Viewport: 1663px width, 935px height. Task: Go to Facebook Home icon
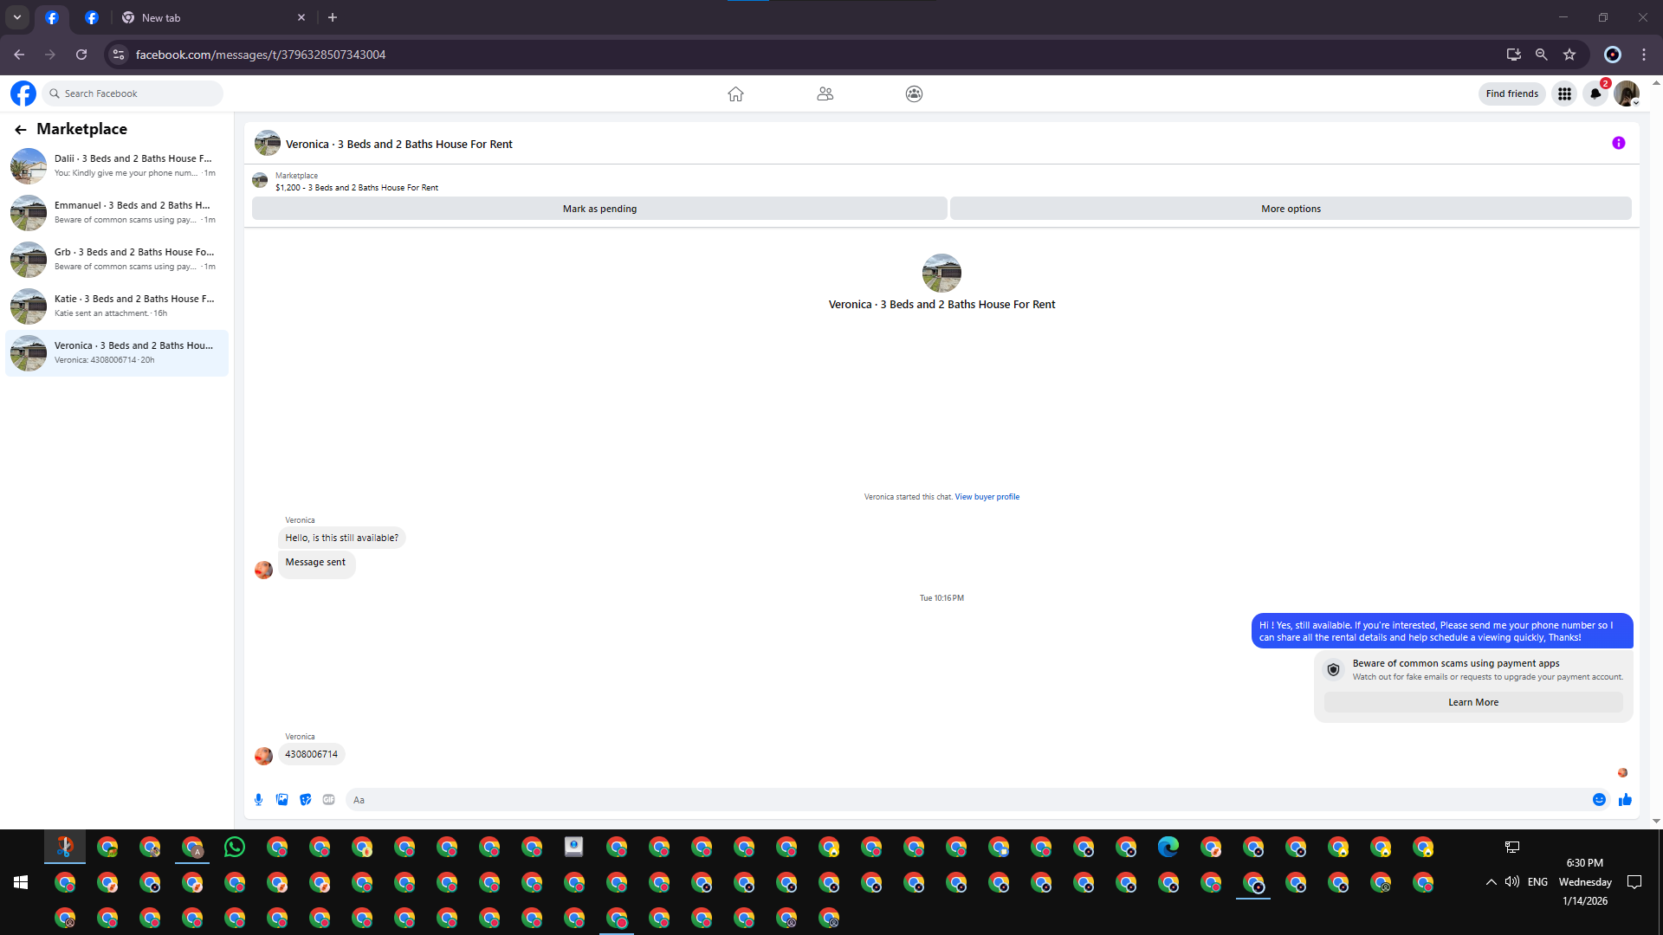coord(735,93)
